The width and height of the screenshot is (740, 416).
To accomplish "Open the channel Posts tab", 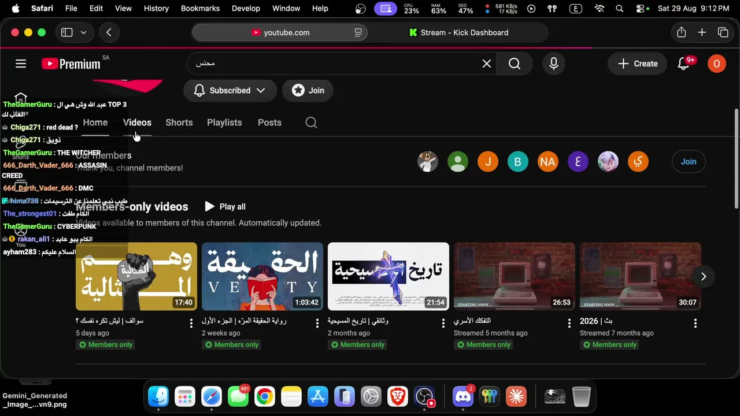I will click(269, 122).
